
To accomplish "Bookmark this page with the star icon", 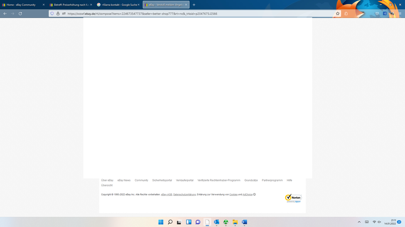I will coord(337,13).
